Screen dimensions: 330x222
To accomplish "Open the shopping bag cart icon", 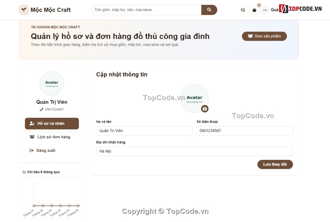I will [254, 10].
